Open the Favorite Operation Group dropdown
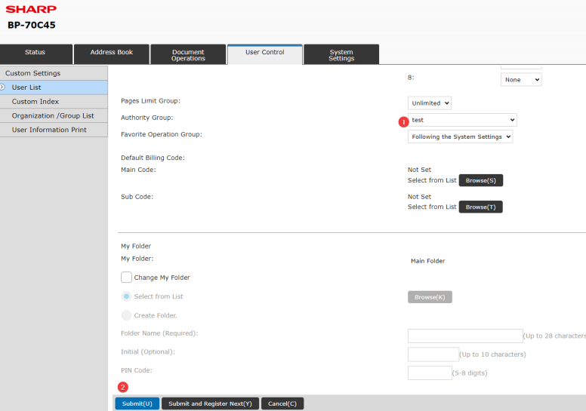This screenshot has height=411, width=586. [460, 136]
